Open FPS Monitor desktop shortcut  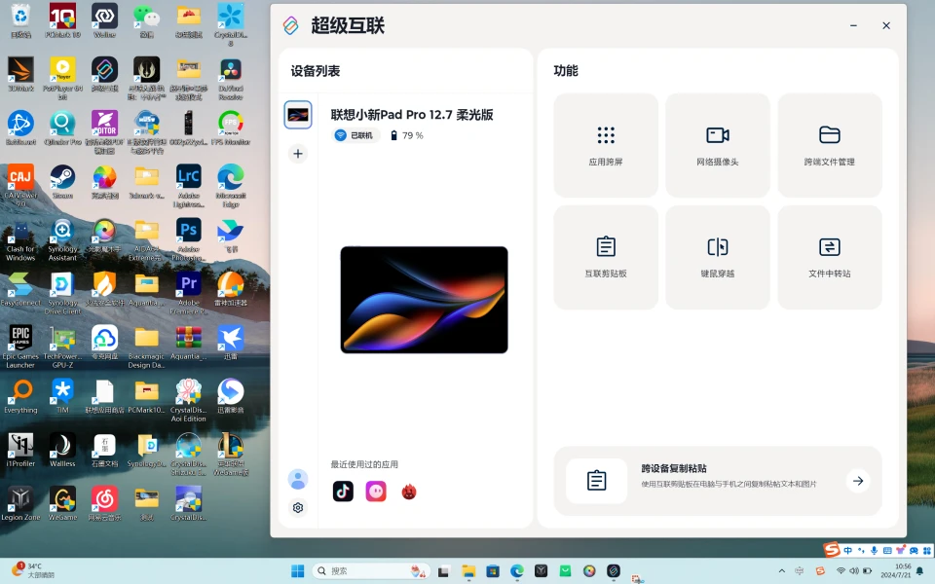(231, 128)
